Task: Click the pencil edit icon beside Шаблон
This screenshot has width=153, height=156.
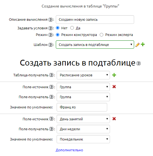Action: click(137, 45)
